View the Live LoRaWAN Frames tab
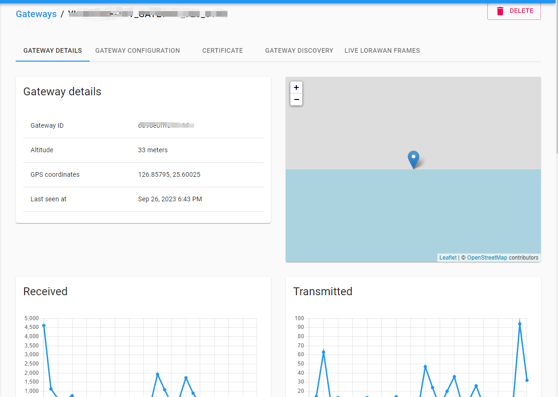The height and width of the screenshot is (397, 558). pos(382,50)
